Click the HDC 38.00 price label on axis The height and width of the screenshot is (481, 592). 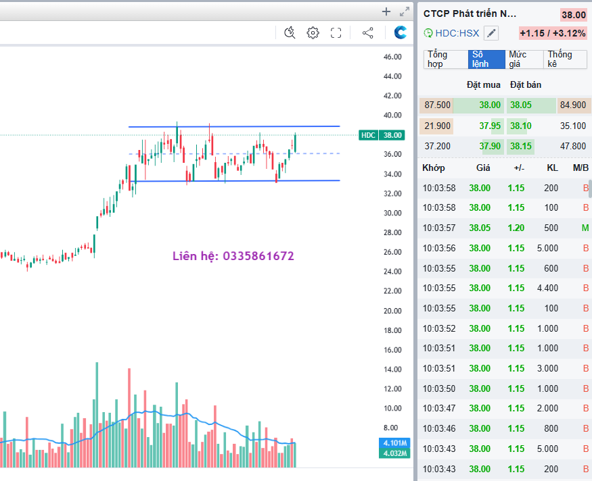click(382, 135)
